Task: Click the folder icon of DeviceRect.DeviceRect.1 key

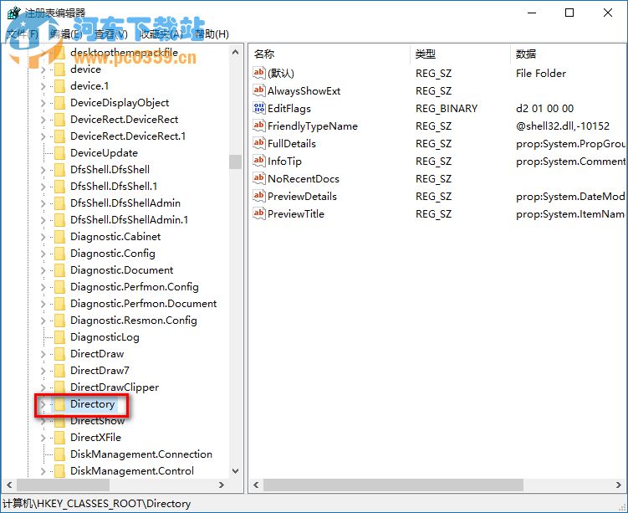Action: pos(59,136)
